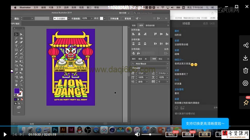Click horizontal align left icon
Image resolution: width=250 pixels, height=140 pixels.
pos(133,34)
